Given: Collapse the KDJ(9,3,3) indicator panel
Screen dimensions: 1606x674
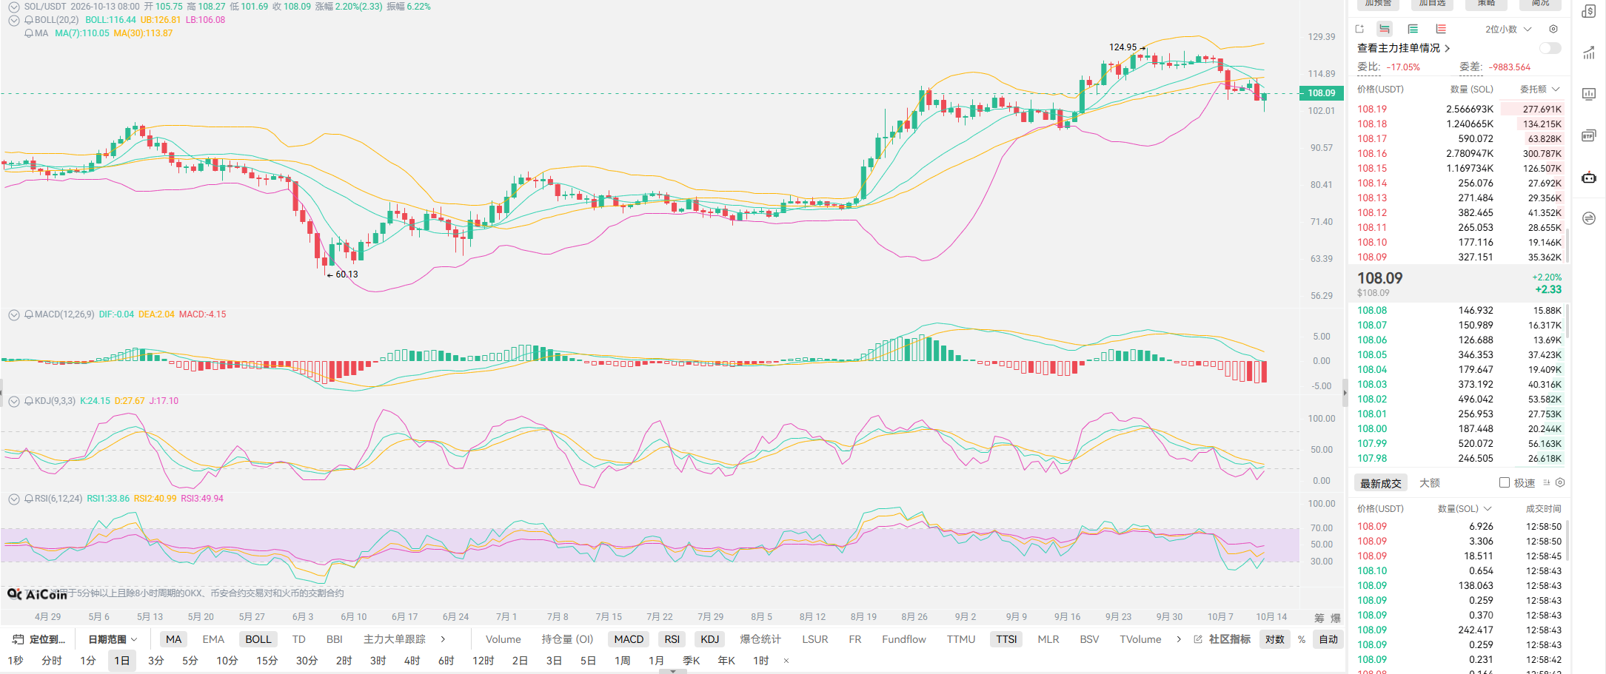Looking at the screenshot, I should (x=13, y=401).
